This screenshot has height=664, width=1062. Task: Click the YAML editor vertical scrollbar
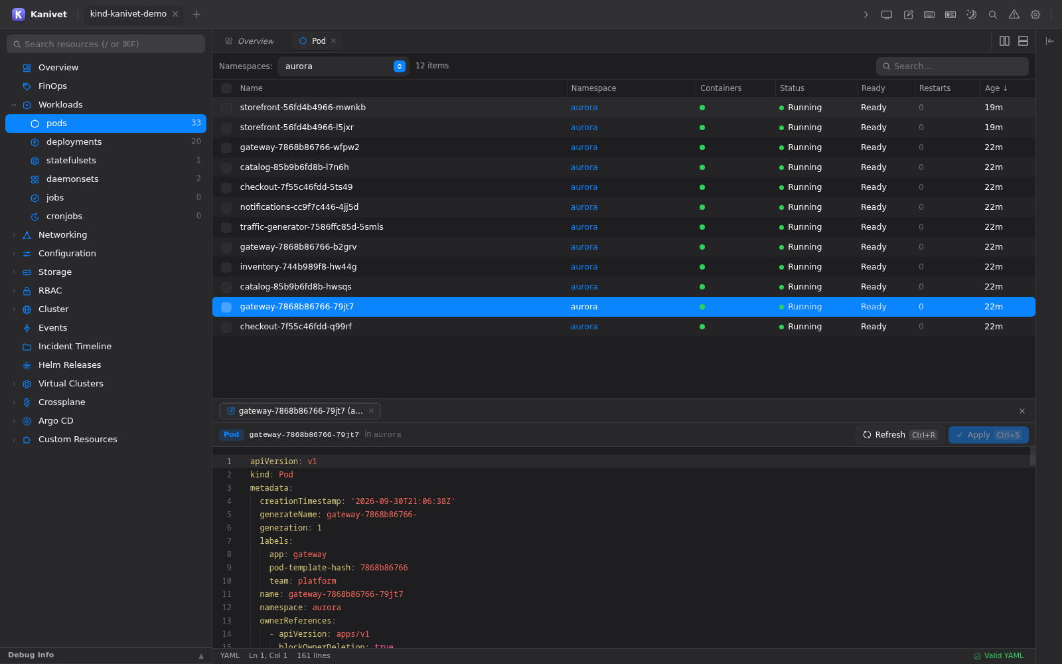(x=1032, y=456)
